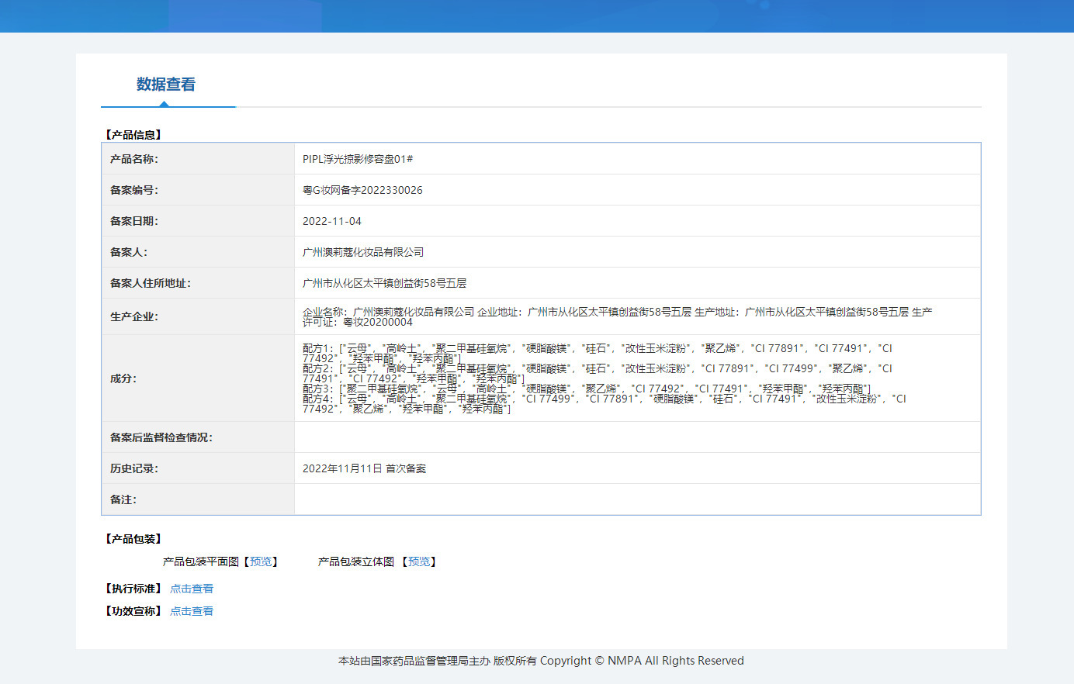
Task: Click the 【功效宣称】 label
Action: 133,611
